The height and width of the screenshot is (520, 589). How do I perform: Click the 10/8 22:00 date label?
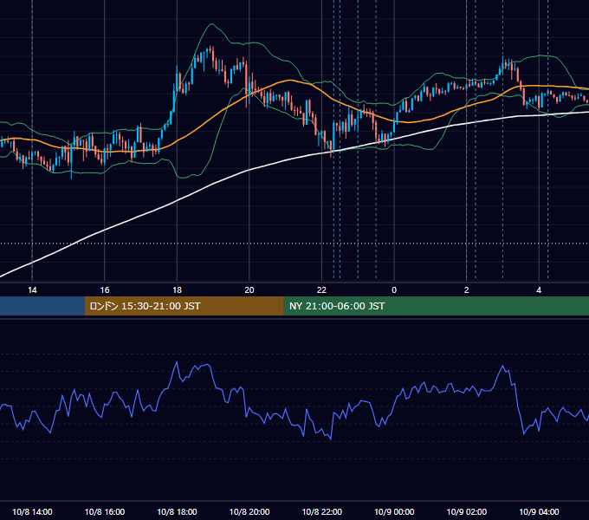322,511
